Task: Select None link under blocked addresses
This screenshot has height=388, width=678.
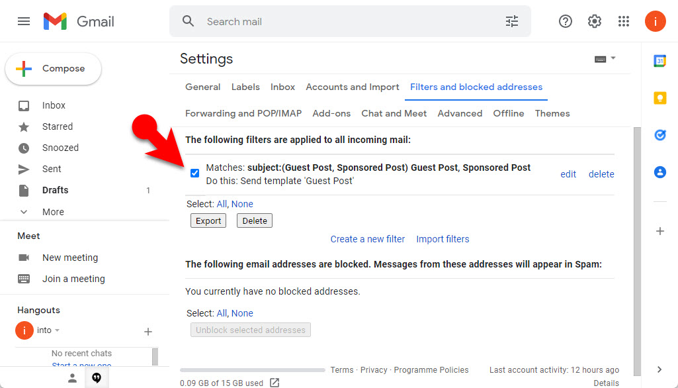Action: [x=242, y=313]
